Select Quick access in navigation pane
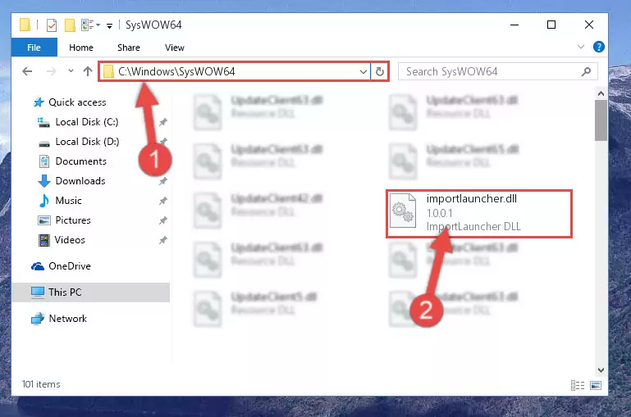631x417 pixels. [x=77, y=102]
